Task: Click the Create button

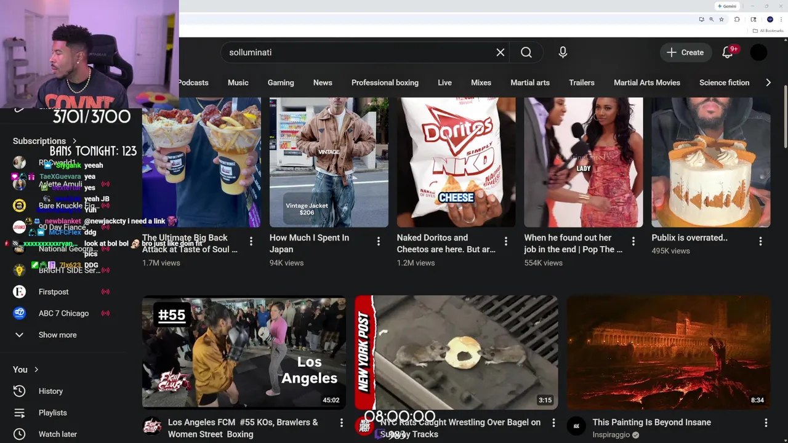Action: coord(685,52)
